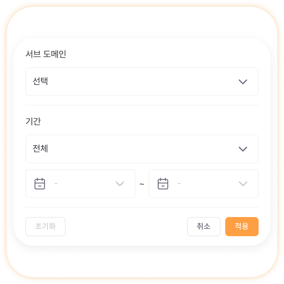Image resolution: width=284 pixels, height=284 pixels.
Task: Click the 기간 section label
Action: click(33, 121)
